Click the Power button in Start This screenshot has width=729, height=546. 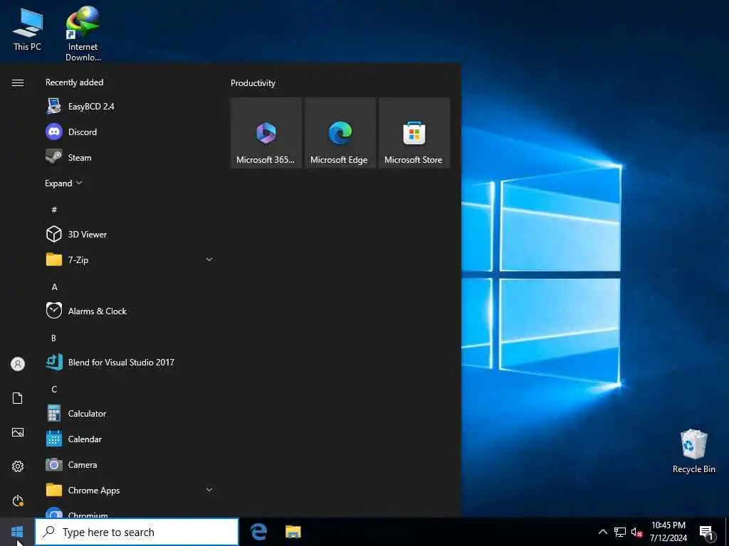point(18,500)
